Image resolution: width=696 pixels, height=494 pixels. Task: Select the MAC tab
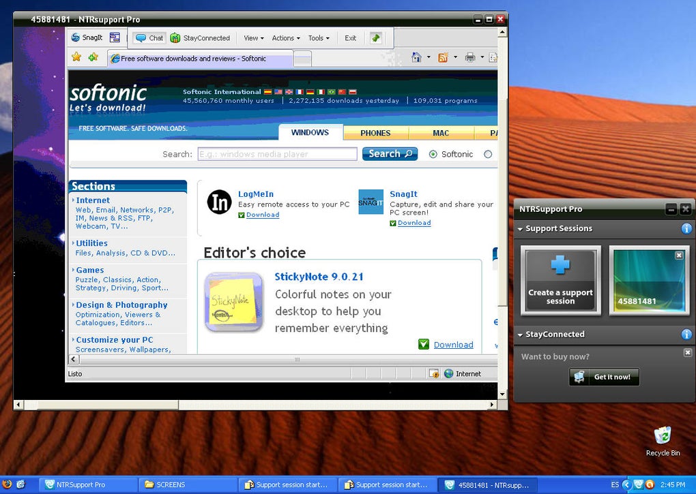pyautogui.click(x=441, y=133)
